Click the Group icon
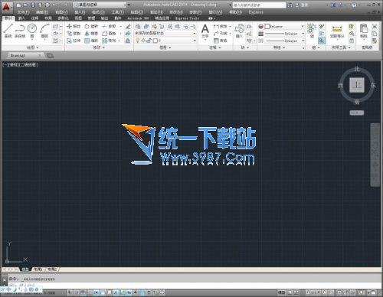This screenshot has height=297, width=383. (311, 30)
